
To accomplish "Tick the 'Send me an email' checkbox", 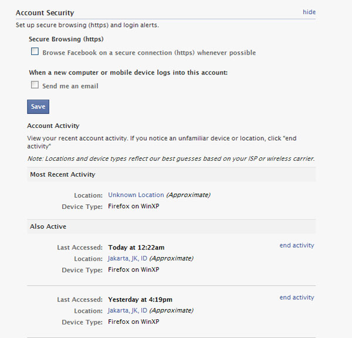I will coord(35,85).
